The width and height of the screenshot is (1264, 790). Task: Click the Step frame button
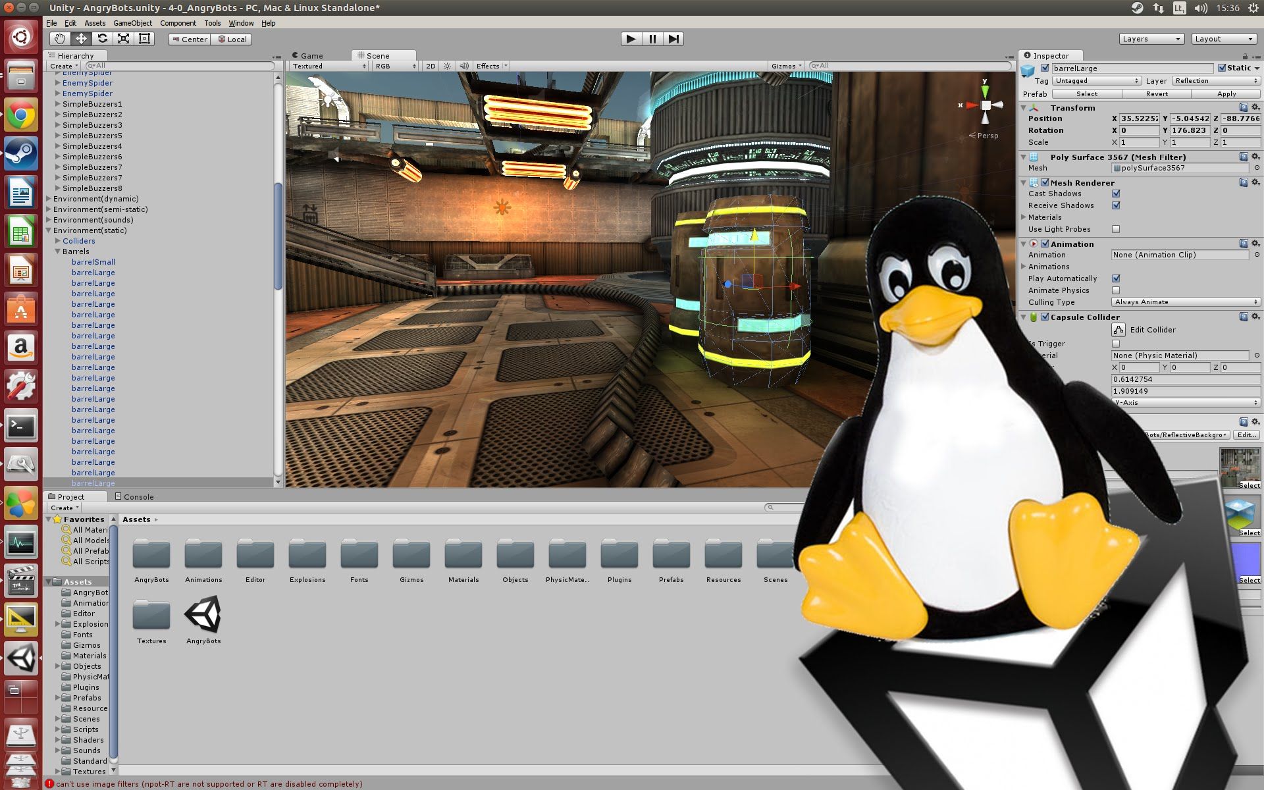(673, 39)
